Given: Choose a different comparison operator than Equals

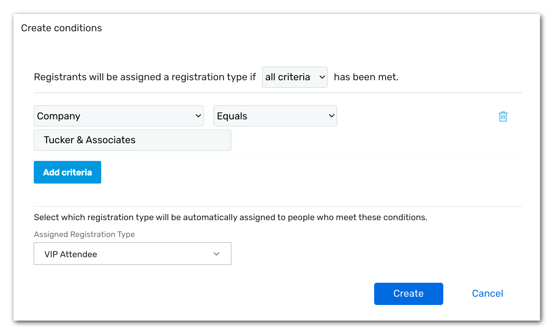Looking at the screenshot, I should click(x=275, y=116).
